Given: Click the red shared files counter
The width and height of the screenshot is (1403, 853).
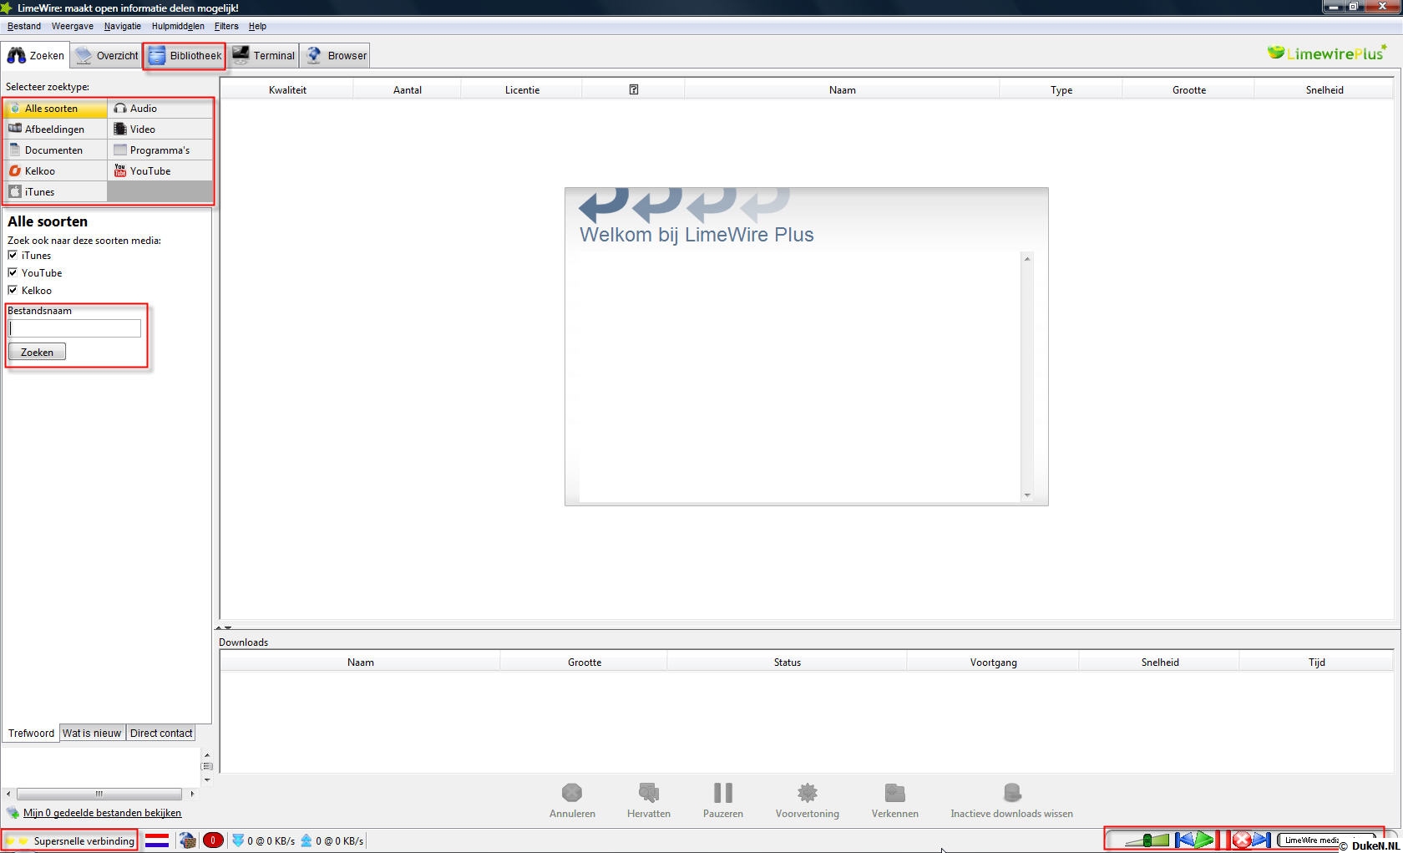Looking at the screenshot, I should [x=213, y=840].
